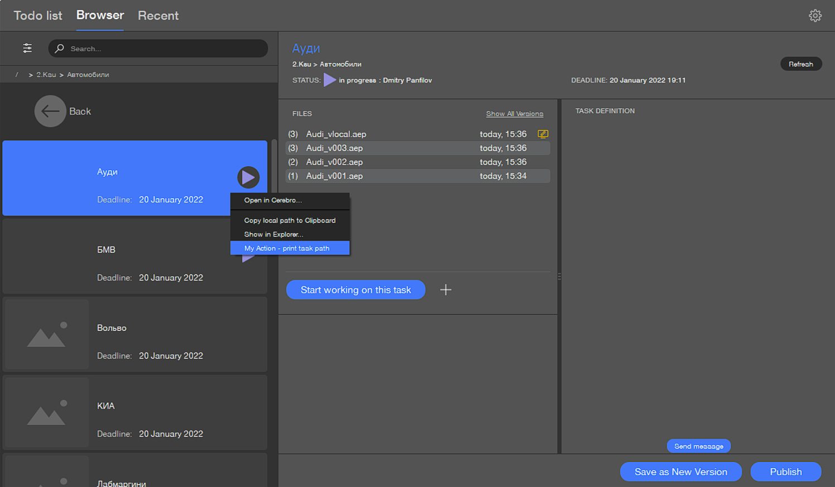Switch to the Browser tab
This screenshot has height=487, width=835.
[100, 15]
